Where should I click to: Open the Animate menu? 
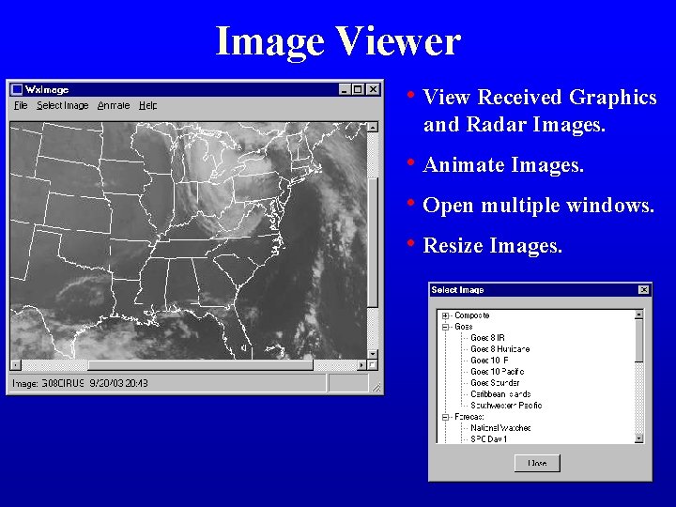[114, 105]
